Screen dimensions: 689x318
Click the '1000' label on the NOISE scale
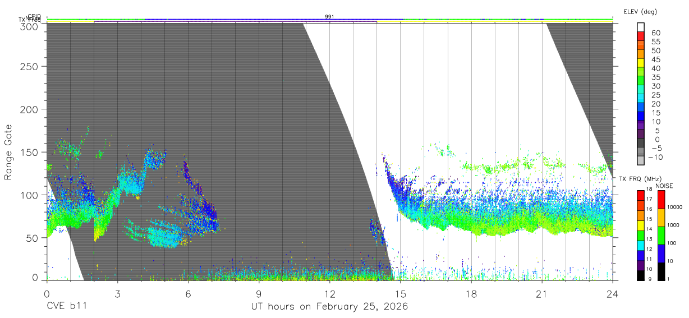point(674,225)
